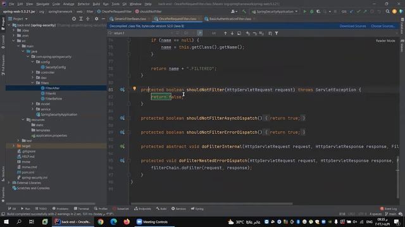Click Select Opened File target icon in Project panel

click(74, 19)
